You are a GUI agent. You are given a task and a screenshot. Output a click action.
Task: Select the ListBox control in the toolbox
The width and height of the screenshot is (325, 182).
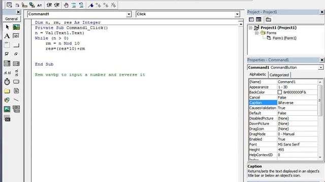pos(16,64)
